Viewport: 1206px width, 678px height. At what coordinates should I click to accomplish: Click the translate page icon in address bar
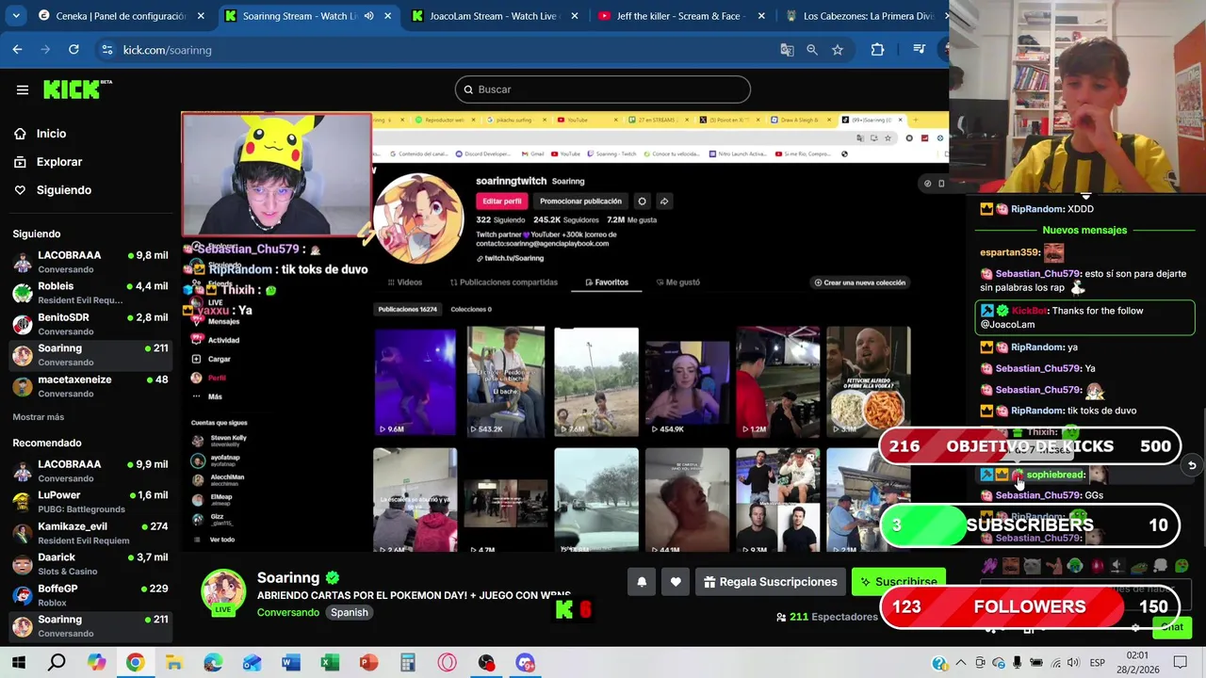[x=787, y=50]
